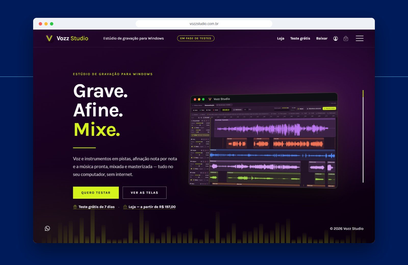This screenshot has height=265, width=408.
Task: Click the green browser maximize dot
Action: 52,24
